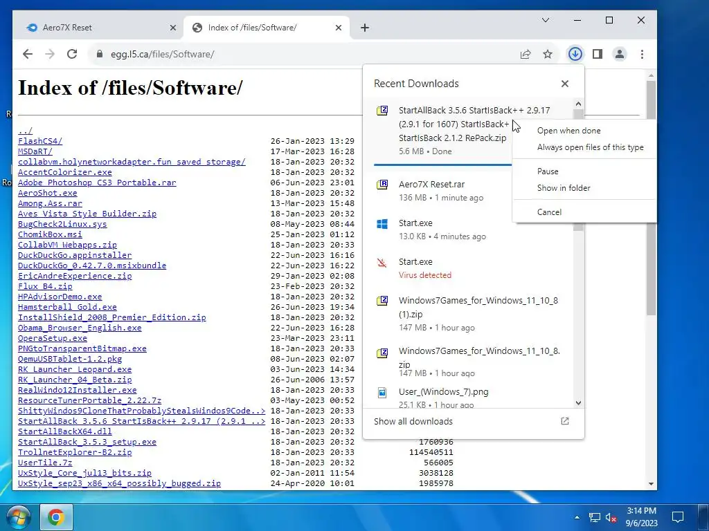
Task: Click the Windows7Games (1).zip file icon
Action: 382,301
